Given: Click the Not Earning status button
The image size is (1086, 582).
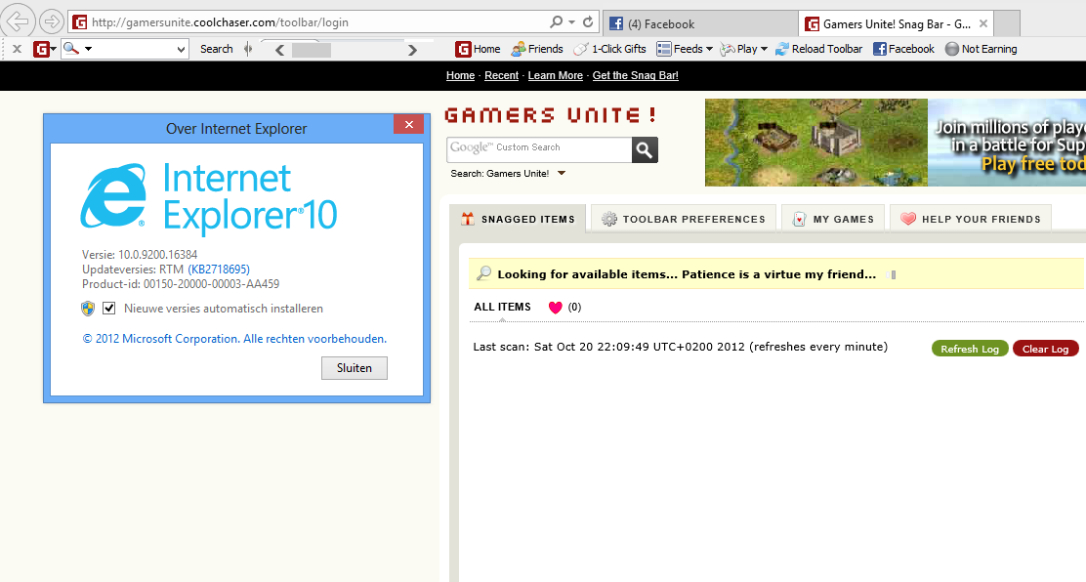Looking at the screenshot, I should tap(982, 49).
